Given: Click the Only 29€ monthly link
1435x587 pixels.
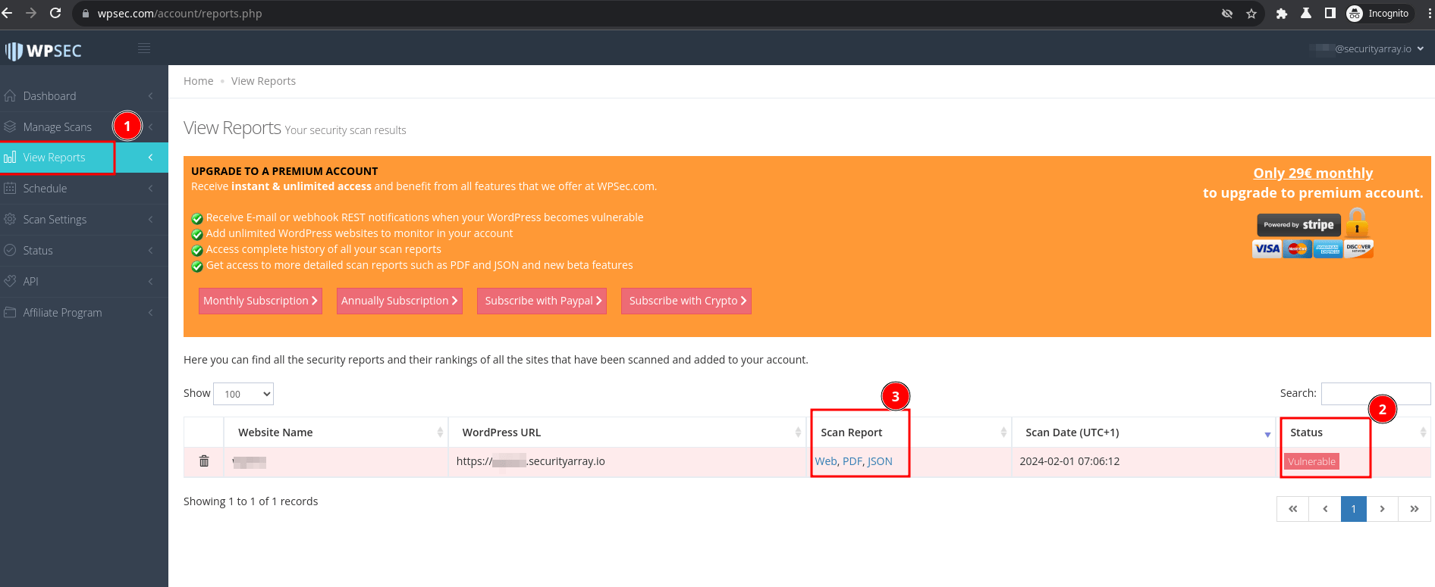Looking at the screenshot, I should click(x=1313, y=173).
